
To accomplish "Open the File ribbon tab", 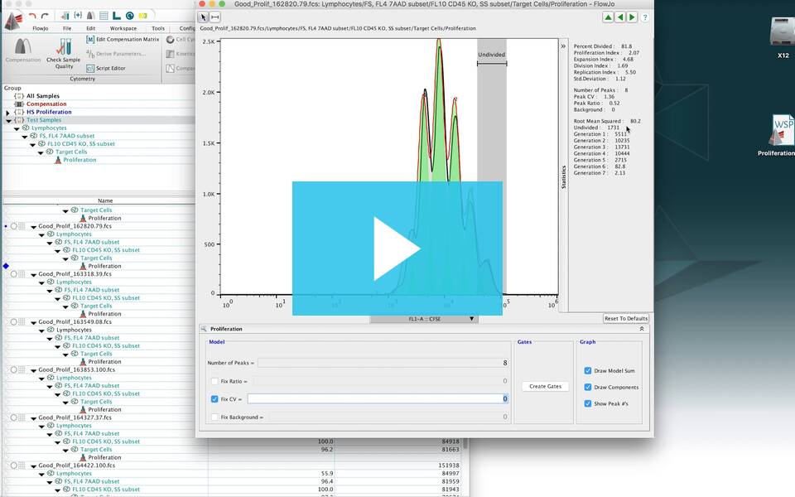I will coord(67,28).
